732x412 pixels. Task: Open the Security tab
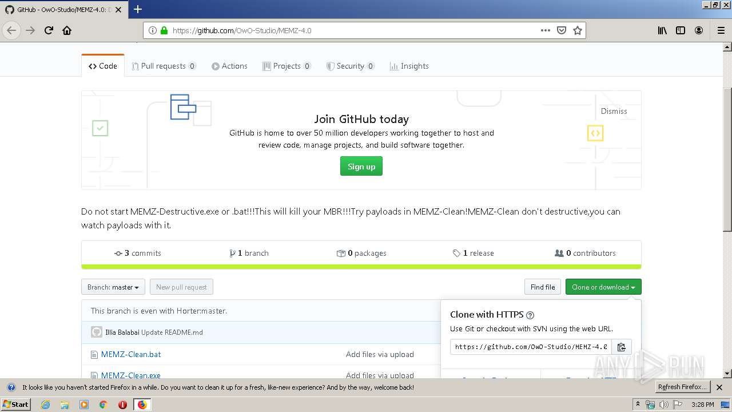click(x=350, y=66)
